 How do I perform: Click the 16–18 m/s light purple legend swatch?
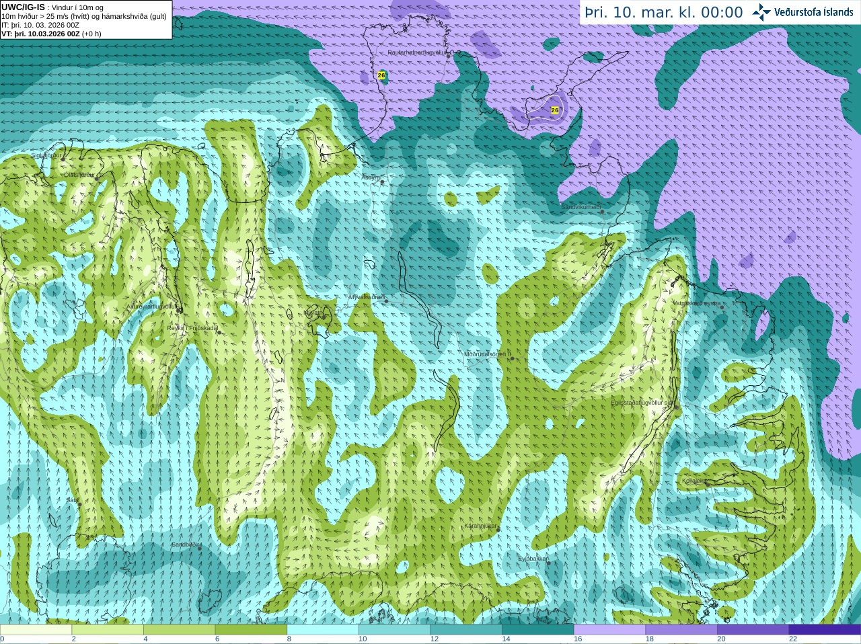(609, 630)
